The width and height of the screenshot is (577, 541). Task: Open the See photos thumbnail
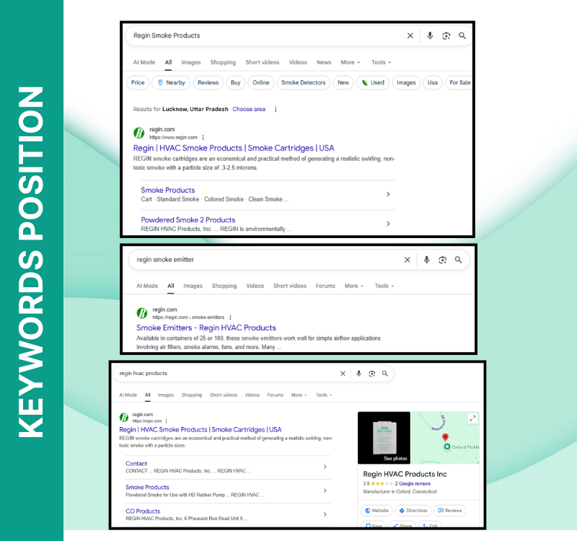point(384,437)
